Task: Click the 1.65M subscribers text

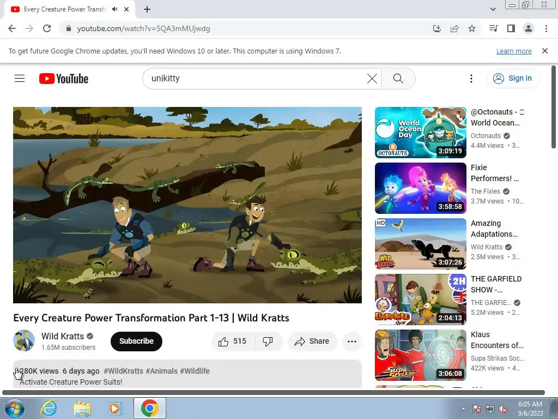Action: 68,348
